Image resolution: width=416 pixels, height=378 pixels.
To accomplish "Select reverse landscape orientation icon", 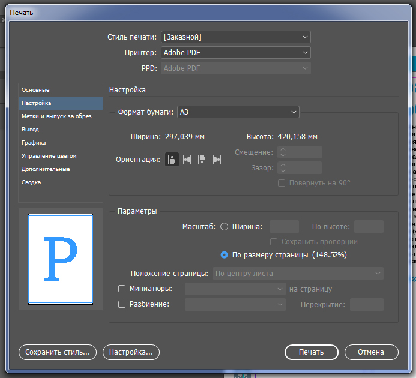I will click(x=217, y=160).
